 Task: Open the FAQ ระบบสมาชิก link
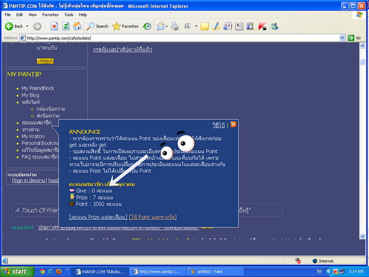point(40,157)
